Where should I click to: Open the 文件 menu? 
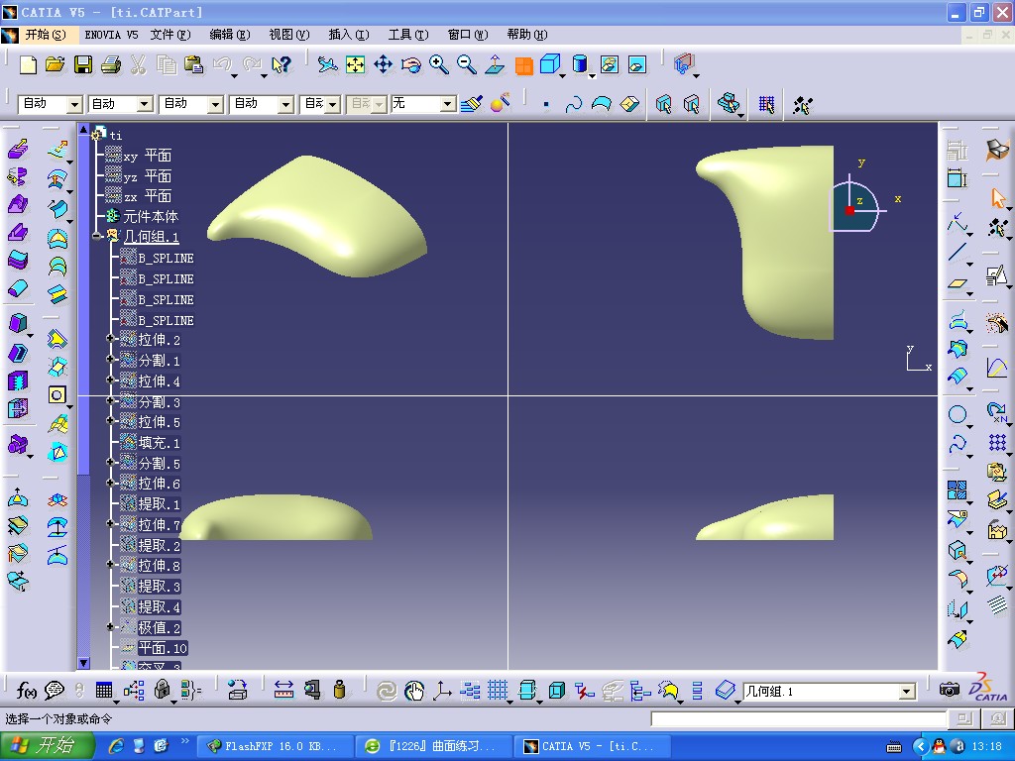tap(170, 35)
